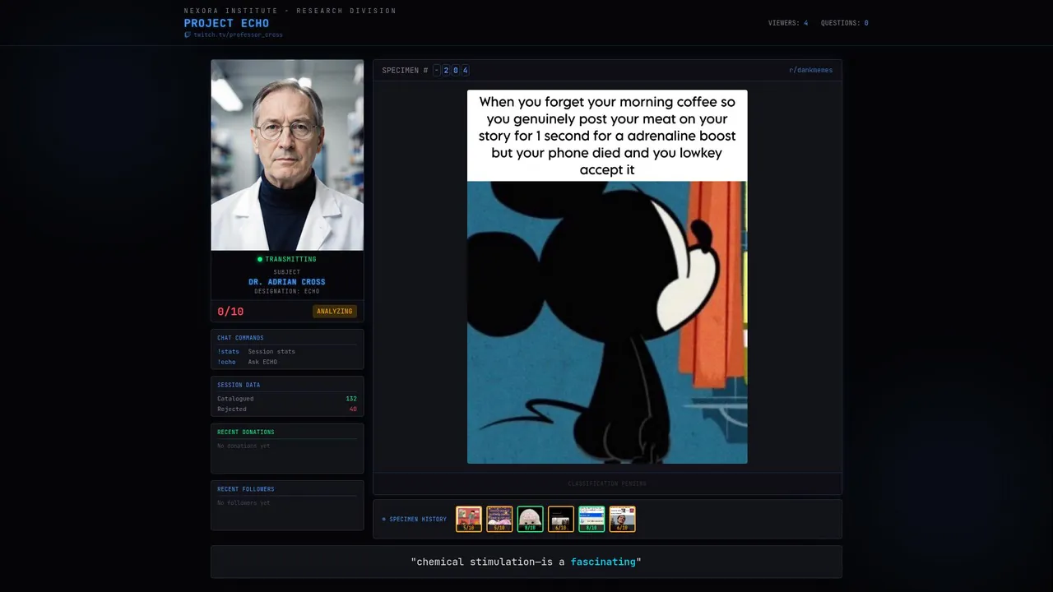The width and height of the screenshot is (1053, 592).
Task: Click the Catalogued value 132
Action: 351,399
